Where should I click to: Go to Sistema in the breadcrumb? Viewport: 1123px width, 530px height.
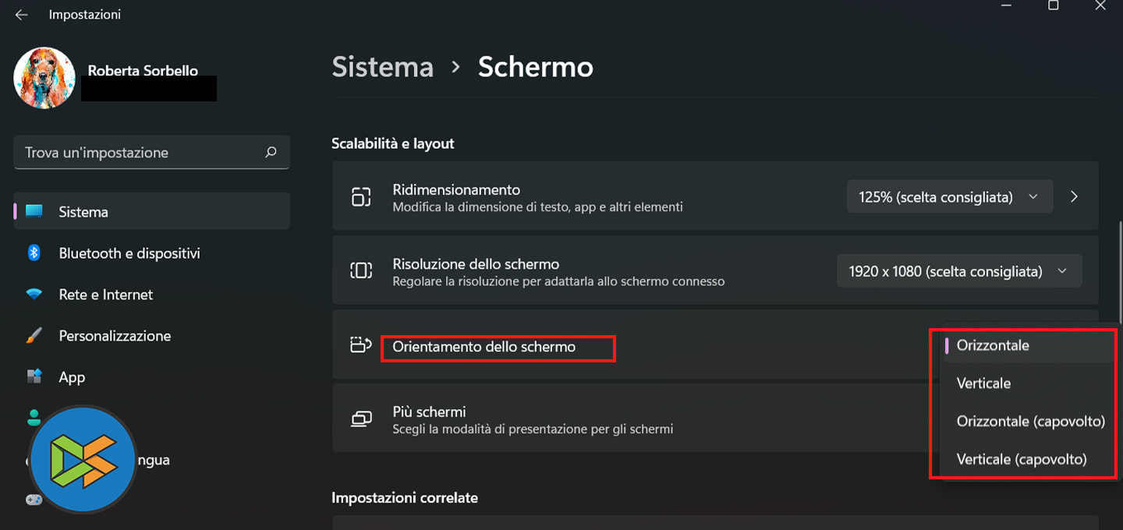(382, 67)
